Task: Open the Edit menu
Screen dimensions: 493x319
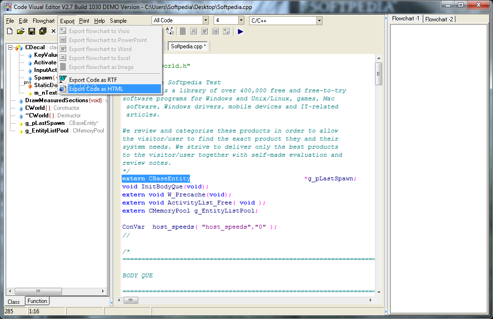Action: pos(23,21)
